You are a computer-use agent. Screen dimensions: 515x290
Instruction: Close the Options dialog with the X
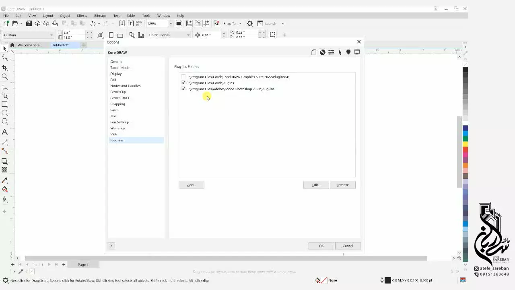tap(359, 41)
